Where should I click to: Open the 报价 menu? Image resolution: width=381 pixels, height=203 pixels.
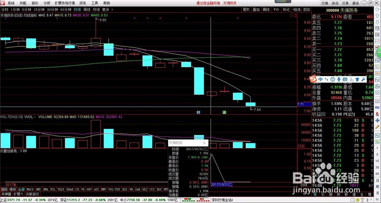(35, 3)
